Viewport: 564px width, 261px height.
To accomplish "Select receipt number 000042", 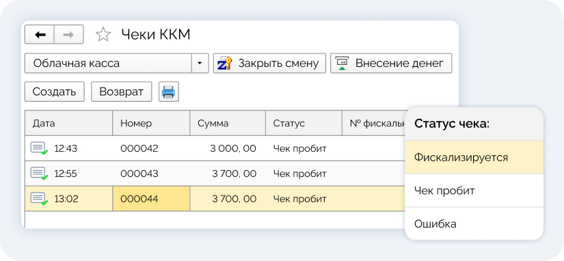I will [x=139, y=148].
